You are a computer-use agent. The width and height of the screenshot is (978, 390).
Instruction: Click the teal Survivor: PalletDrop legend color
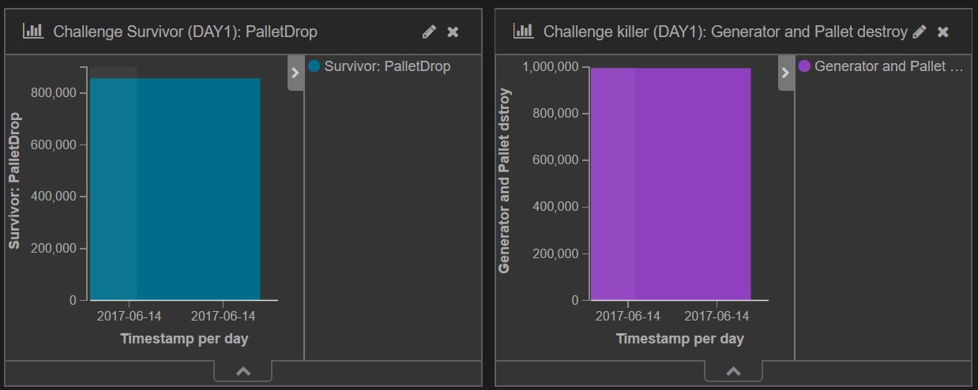point(314,66)
